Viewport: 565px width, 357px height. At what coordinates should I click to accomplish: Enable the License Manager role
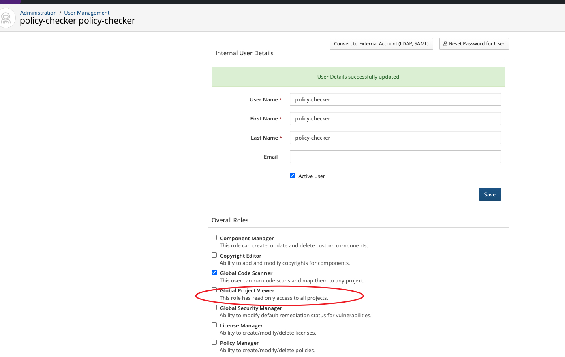(x=214, y=325)
